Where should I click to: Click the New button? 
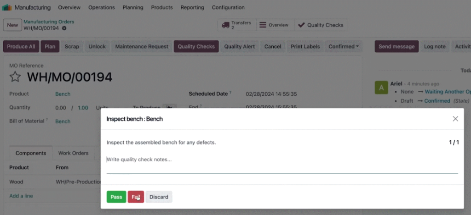click(x=12, y=25)
